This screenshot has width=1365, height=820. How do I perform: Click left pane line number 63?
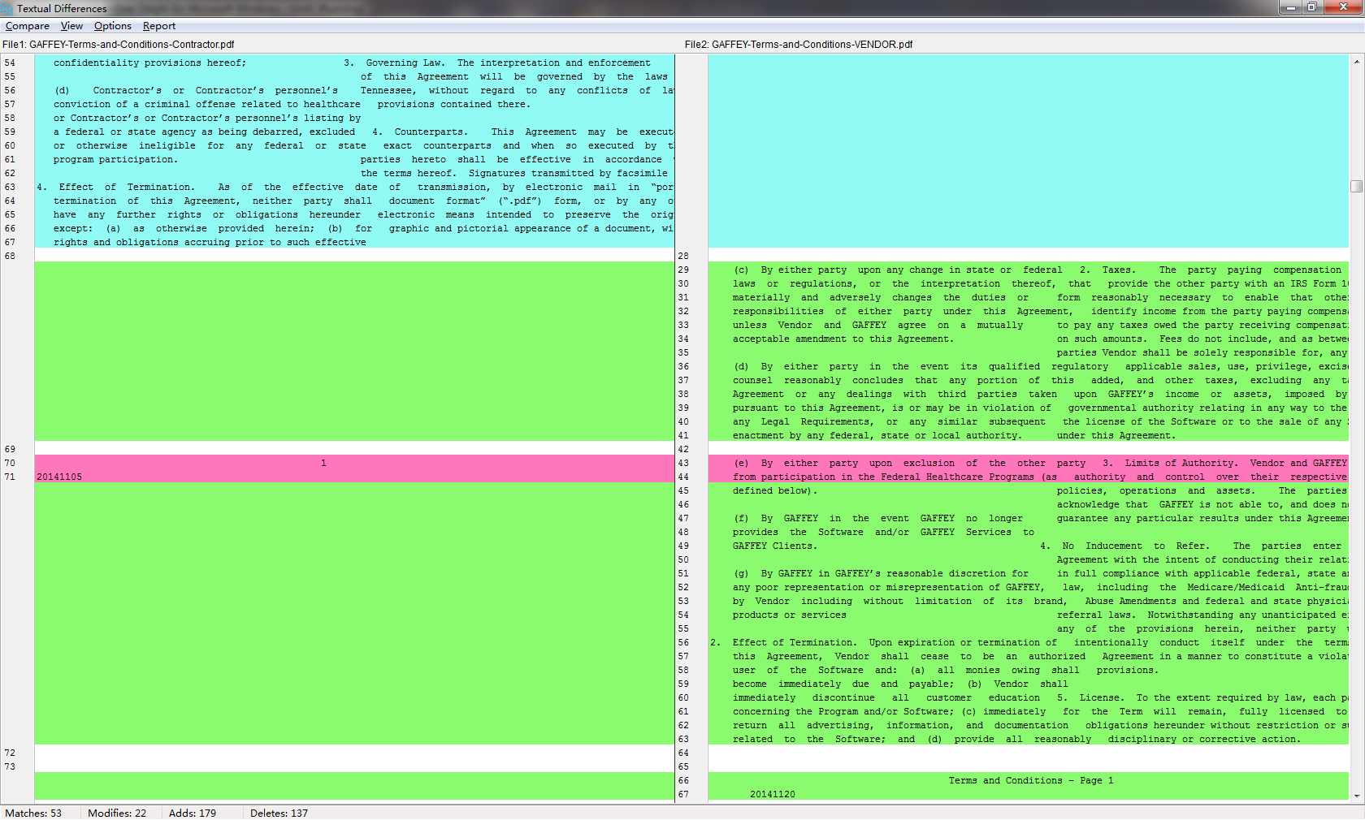(x=10, y=187)
